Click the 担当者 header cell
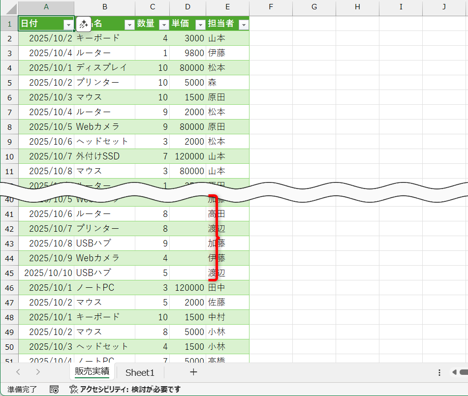 227,24
